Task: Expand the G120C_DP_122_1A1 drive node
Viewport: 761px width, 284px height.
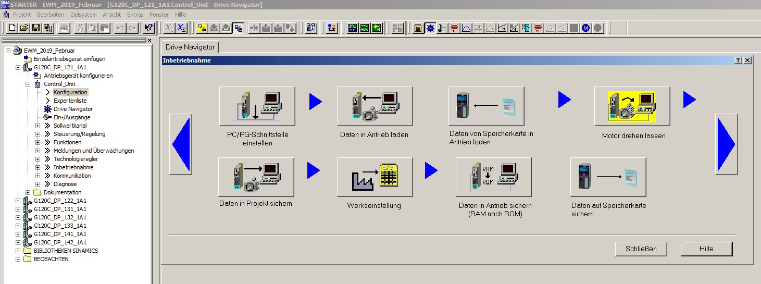Action: pos(18,201)
